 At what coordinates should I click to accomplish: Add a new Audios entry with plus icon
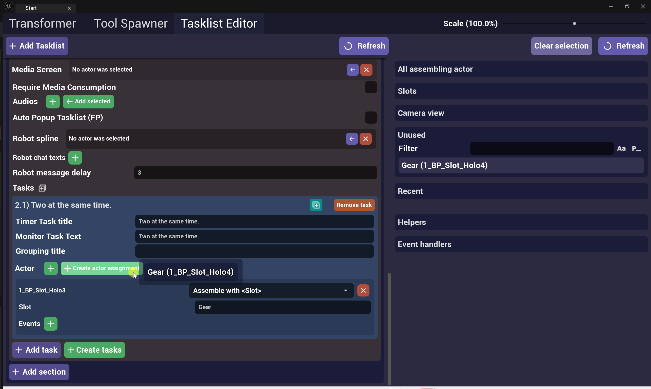click(53, 101)
